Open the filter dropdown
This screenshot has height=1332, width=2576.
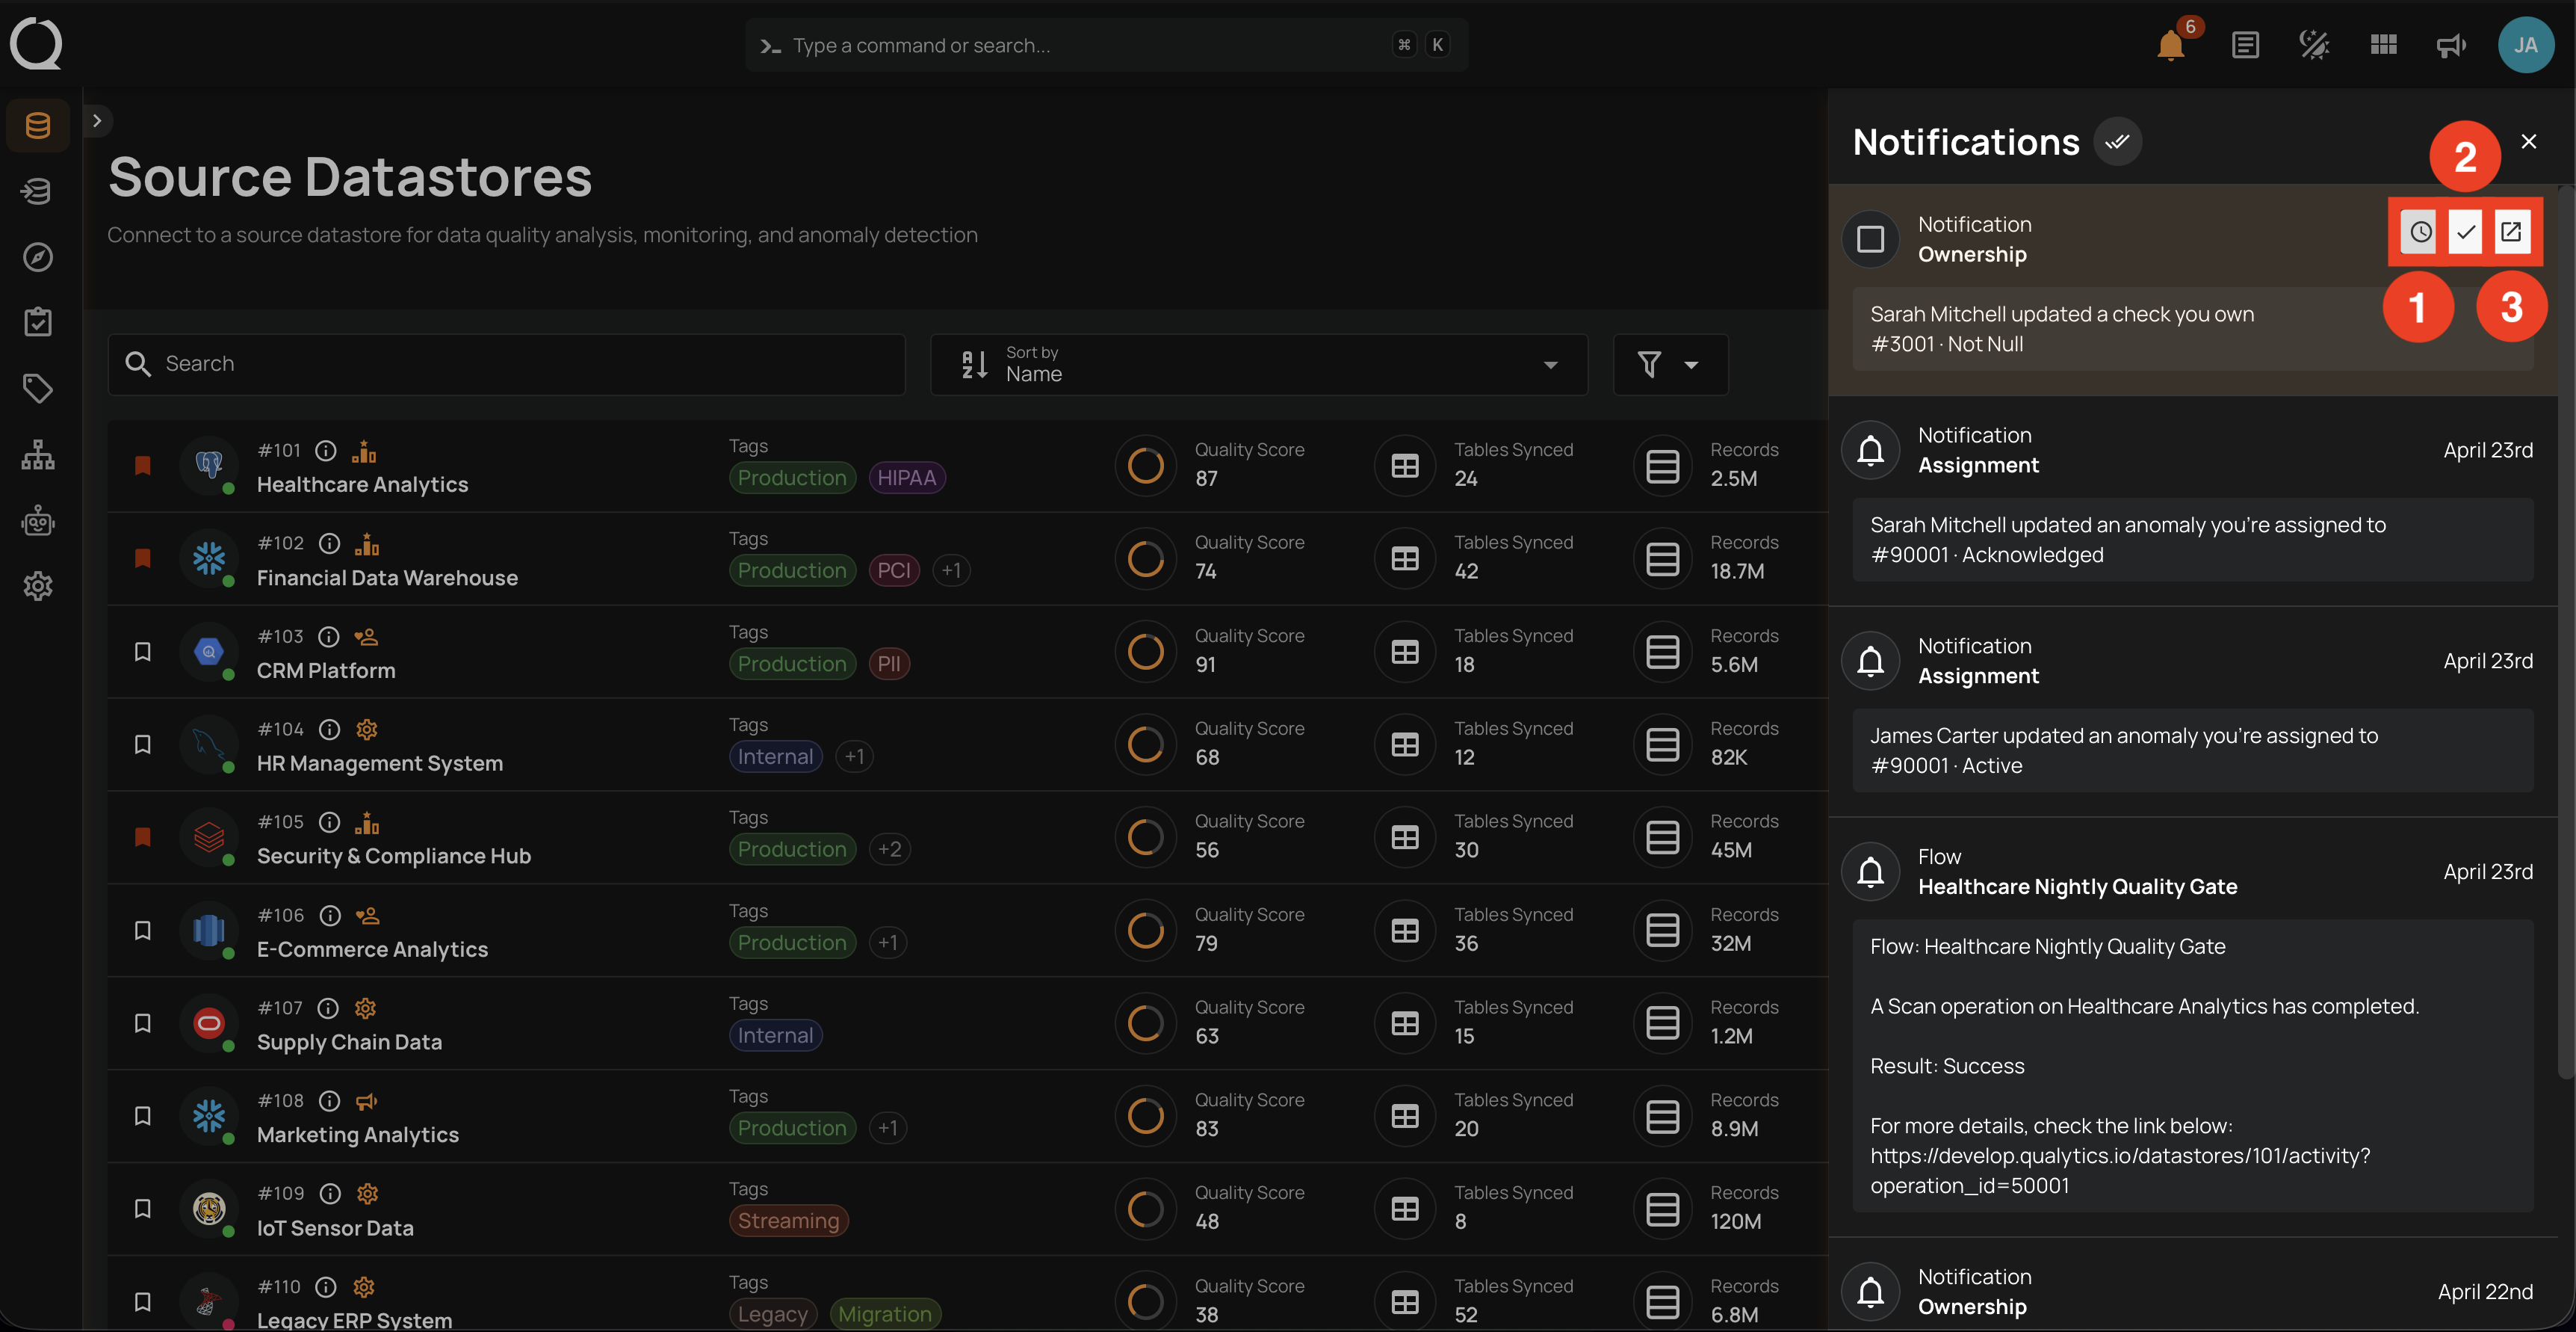pyautogui.click(x=1670, y=364)
